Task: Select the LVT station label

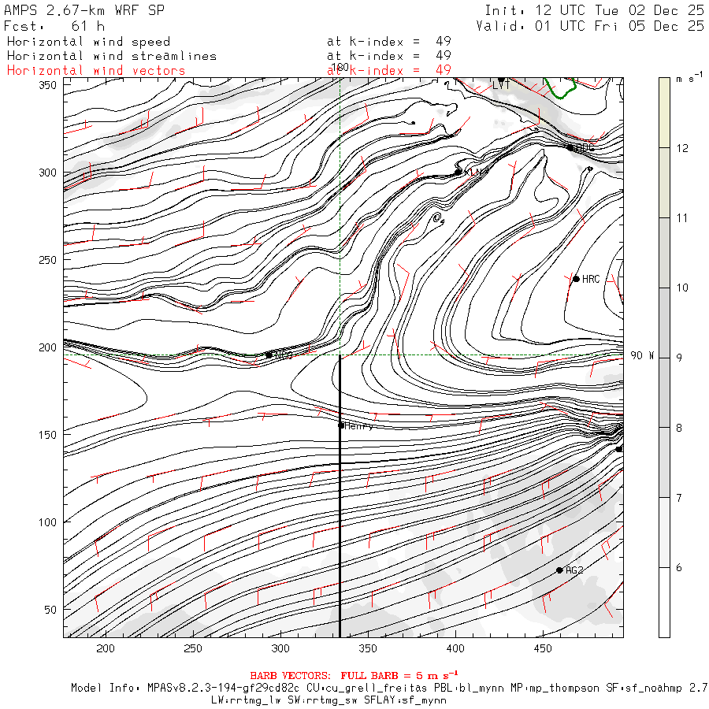Action: pyautogui.click(x=501, y=85)
